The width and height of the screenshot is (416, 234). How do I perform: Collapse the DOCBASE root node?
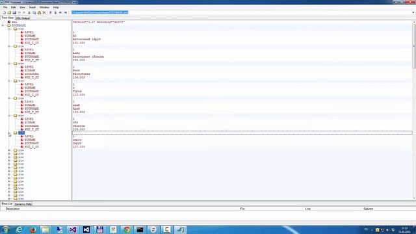point(3,25)
